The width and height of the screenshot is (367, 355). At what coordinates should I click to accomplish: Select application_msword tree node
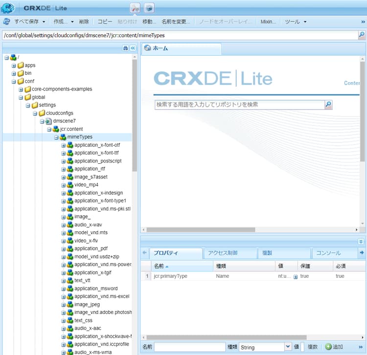coord(96,288)
